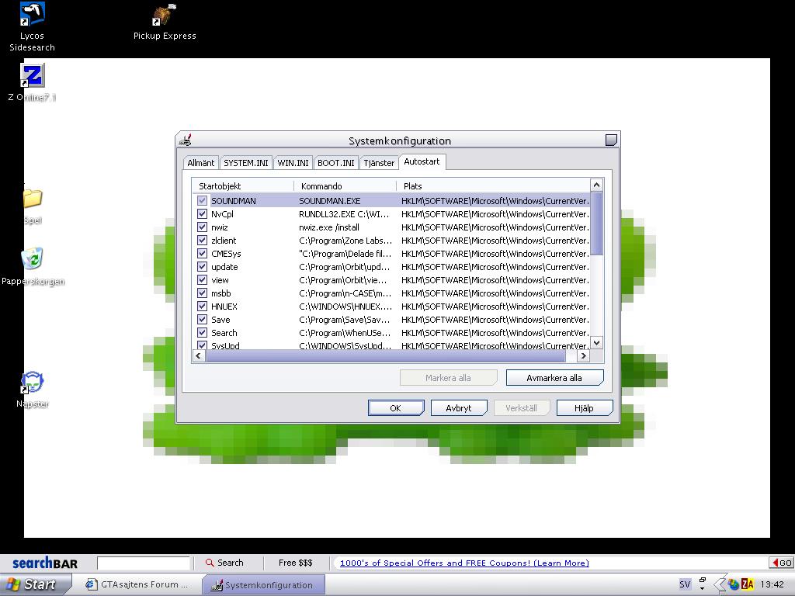Open Lycos Sidesearch desktop shortcut
Viewport: 795px width, 596px height.
tap(32, 26)
